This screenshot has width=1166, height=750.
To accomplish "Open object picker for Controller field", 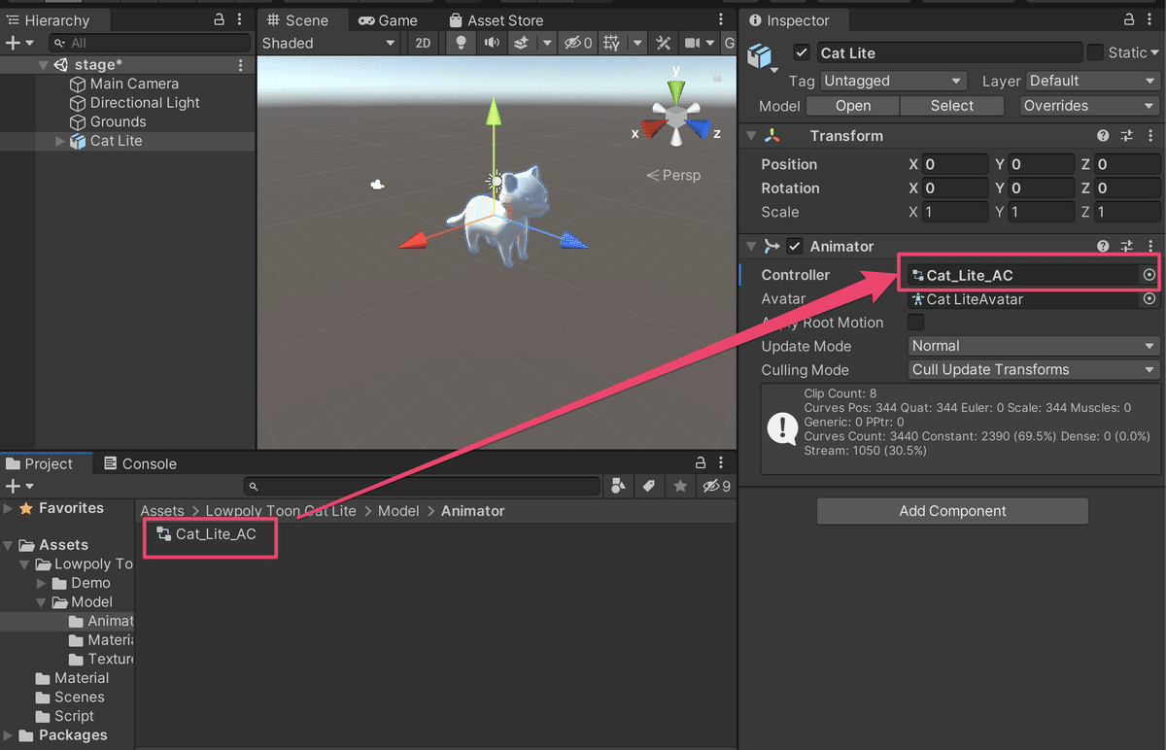I will [x=1149, y=275].
